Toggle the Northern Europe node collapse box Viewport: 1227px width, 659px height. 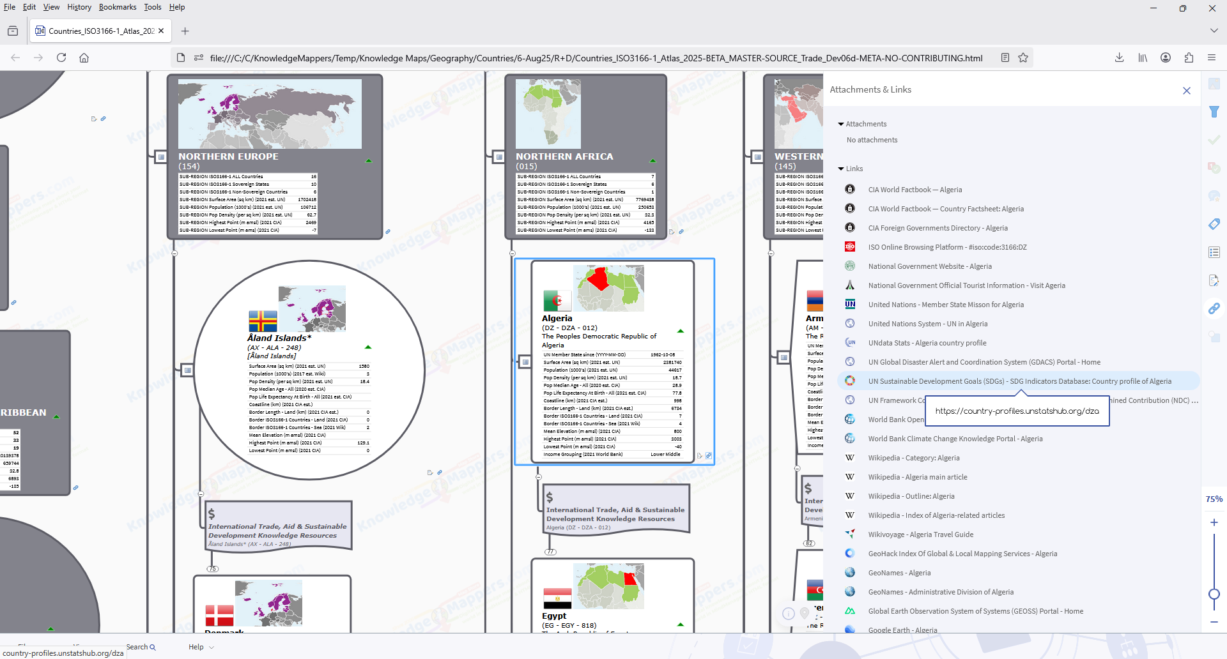(161, 156)
